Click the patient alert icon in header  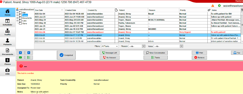tap(1, 2)
